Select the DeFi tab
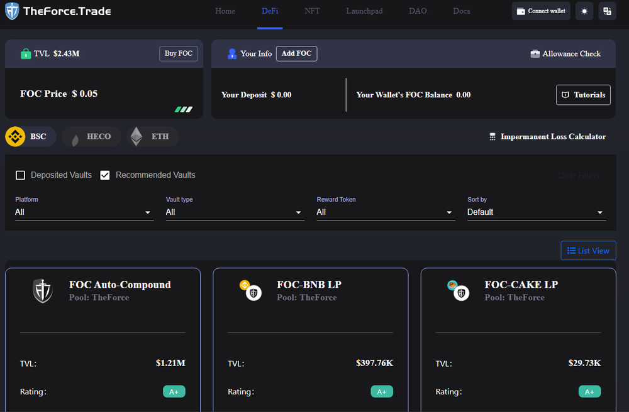Image resolution: width=629 pixels, height=412 pixels. 270,11
